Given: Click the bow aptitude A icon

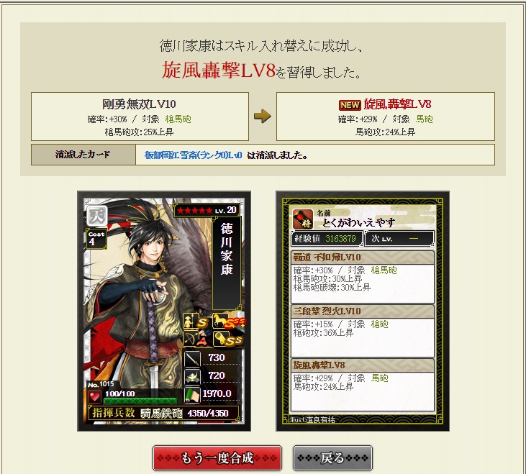Looking at the screenshot, I should point(195,339).
